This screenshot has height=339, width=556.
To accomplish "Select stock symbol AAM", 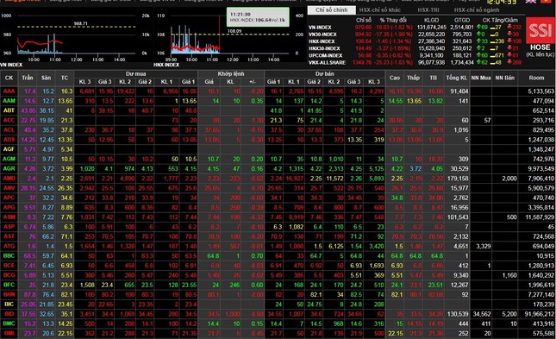I will click(9, 101).
